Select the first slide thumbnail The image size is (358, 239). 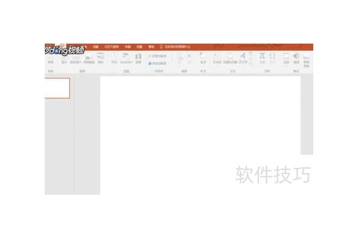point(57,88)
